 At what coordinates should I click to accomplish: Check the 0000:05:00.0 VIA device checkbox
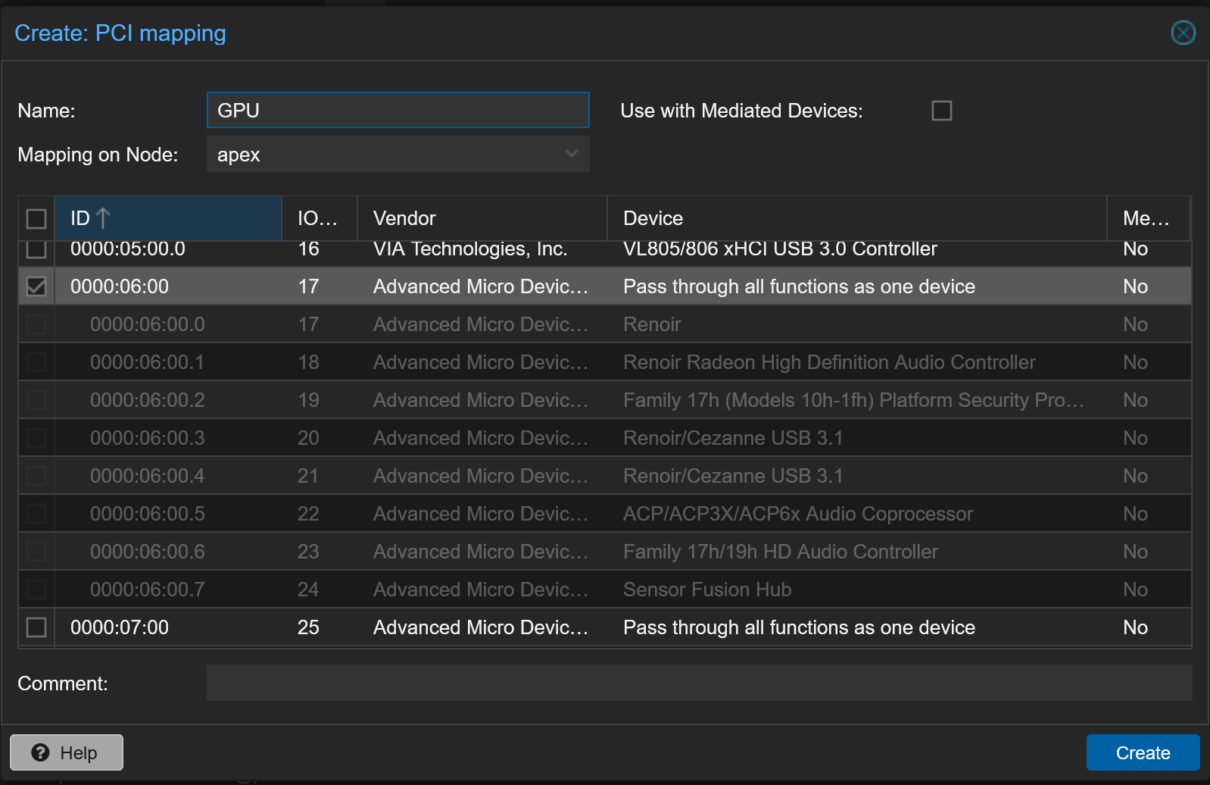(x=36, y=249)
